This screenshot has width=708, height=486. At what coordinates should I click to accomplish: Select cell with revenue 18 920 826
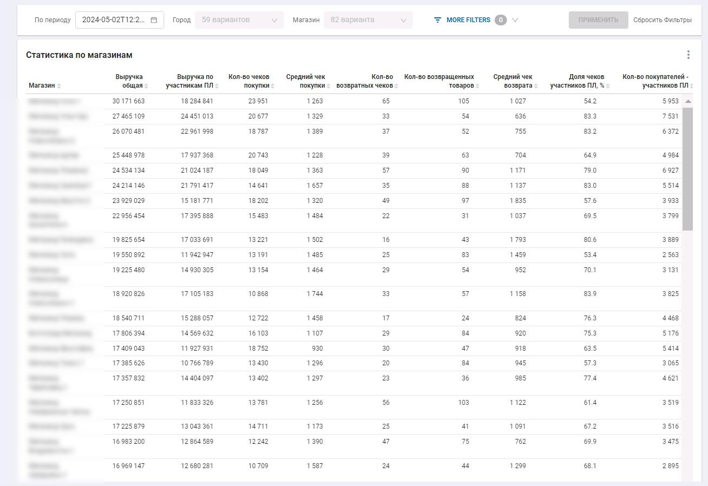pyautogui.click(x=128, y=294)
